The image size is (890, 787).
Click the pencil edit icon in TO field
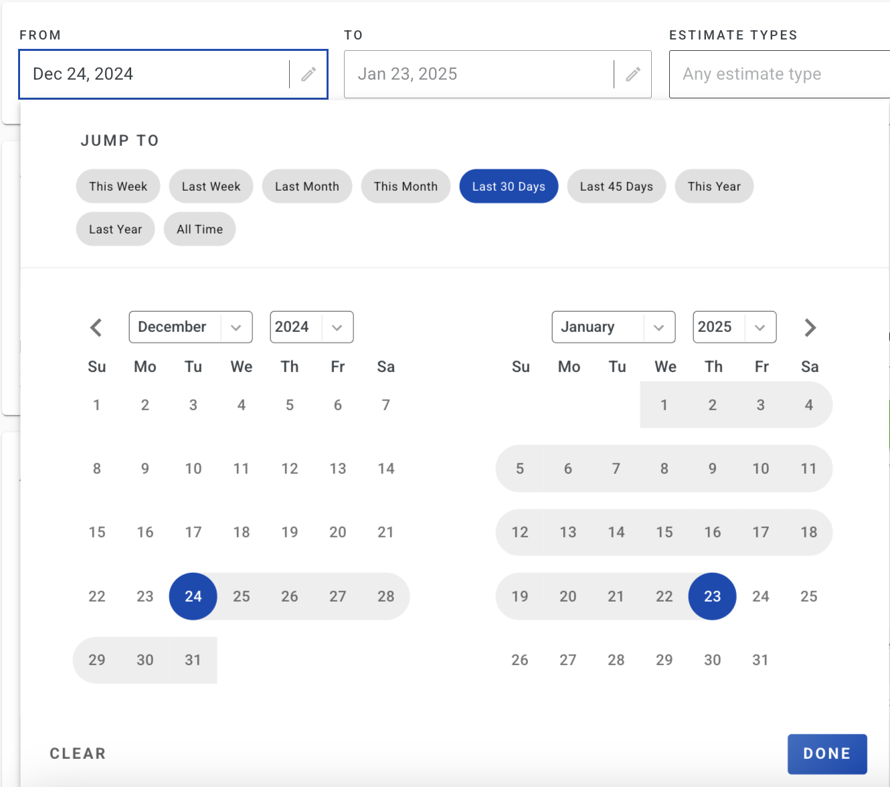633,74
